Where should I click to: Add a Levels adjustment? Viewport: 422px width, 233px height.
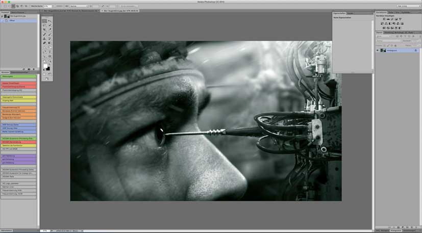click(388, 19)
